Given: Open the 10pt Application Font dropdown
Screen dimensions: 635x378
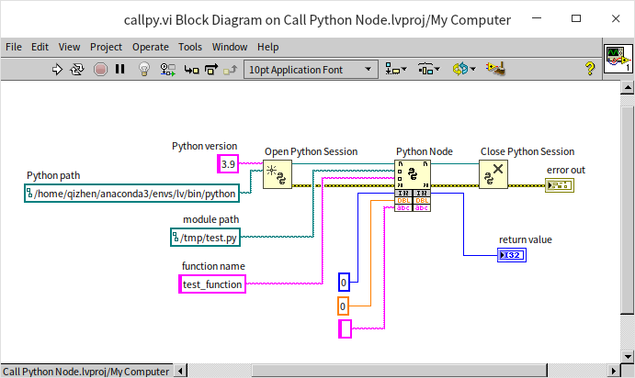Looking at the screenshot, I should pos(312,69).
